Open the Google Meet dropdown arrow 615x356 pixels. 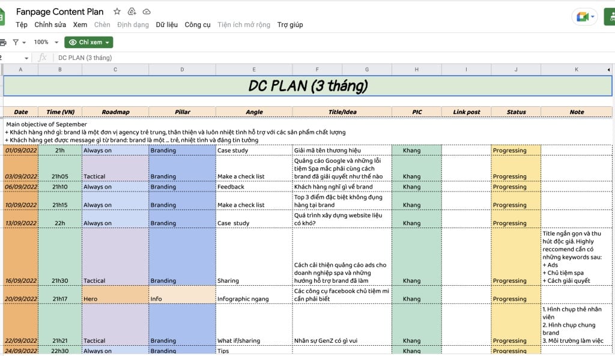[x=592, y=17]
